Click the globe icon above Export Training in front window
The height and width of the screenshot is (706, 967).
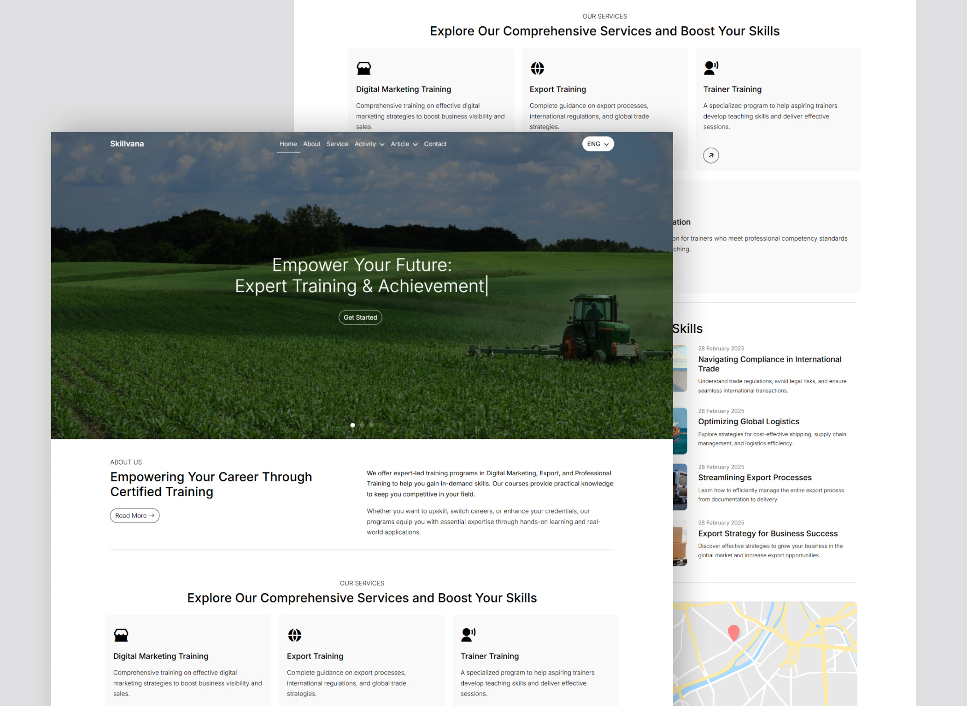click(294, 635)
